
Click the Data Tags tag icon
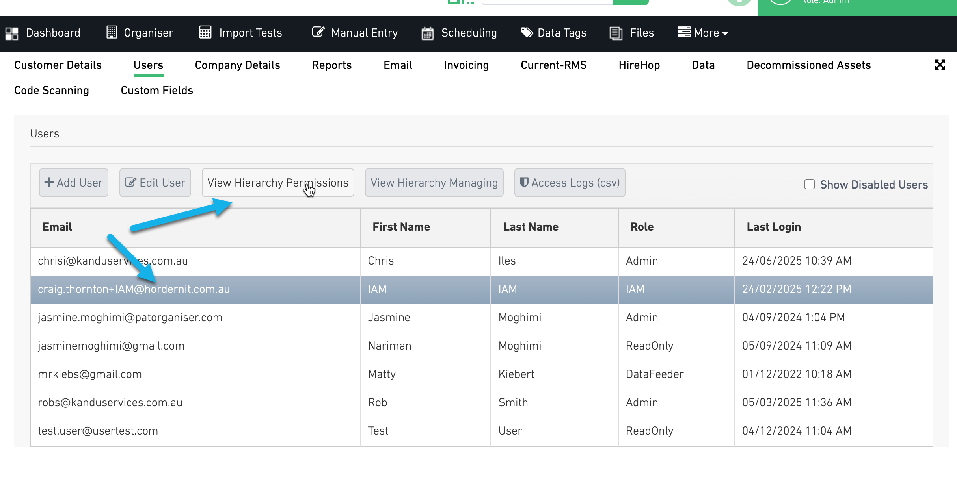[x=527, y=32]
